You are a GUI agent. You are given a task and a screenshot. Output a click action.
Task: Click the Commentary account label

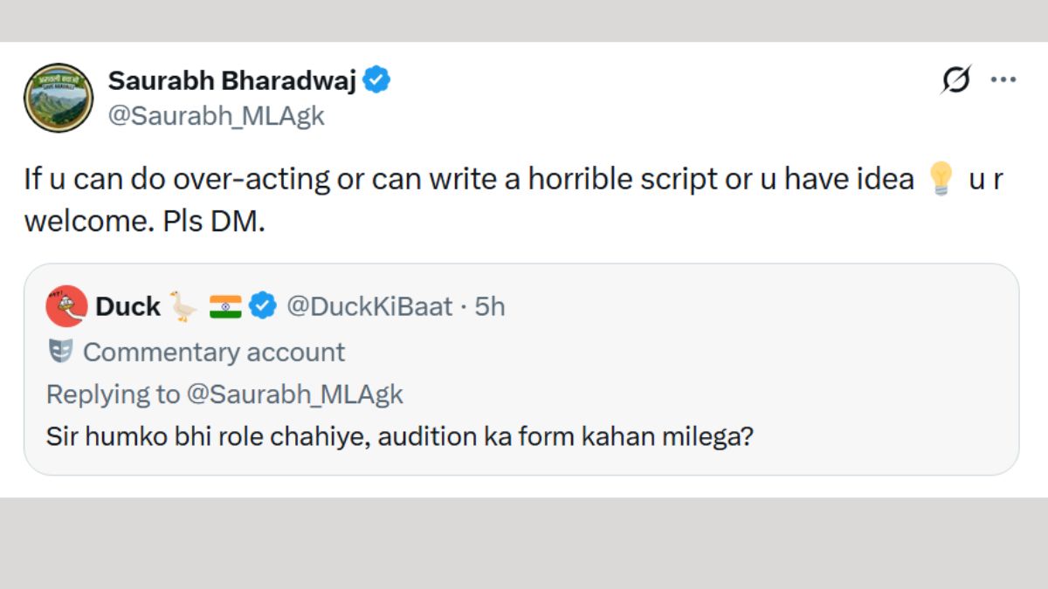[x=214, y=352]
